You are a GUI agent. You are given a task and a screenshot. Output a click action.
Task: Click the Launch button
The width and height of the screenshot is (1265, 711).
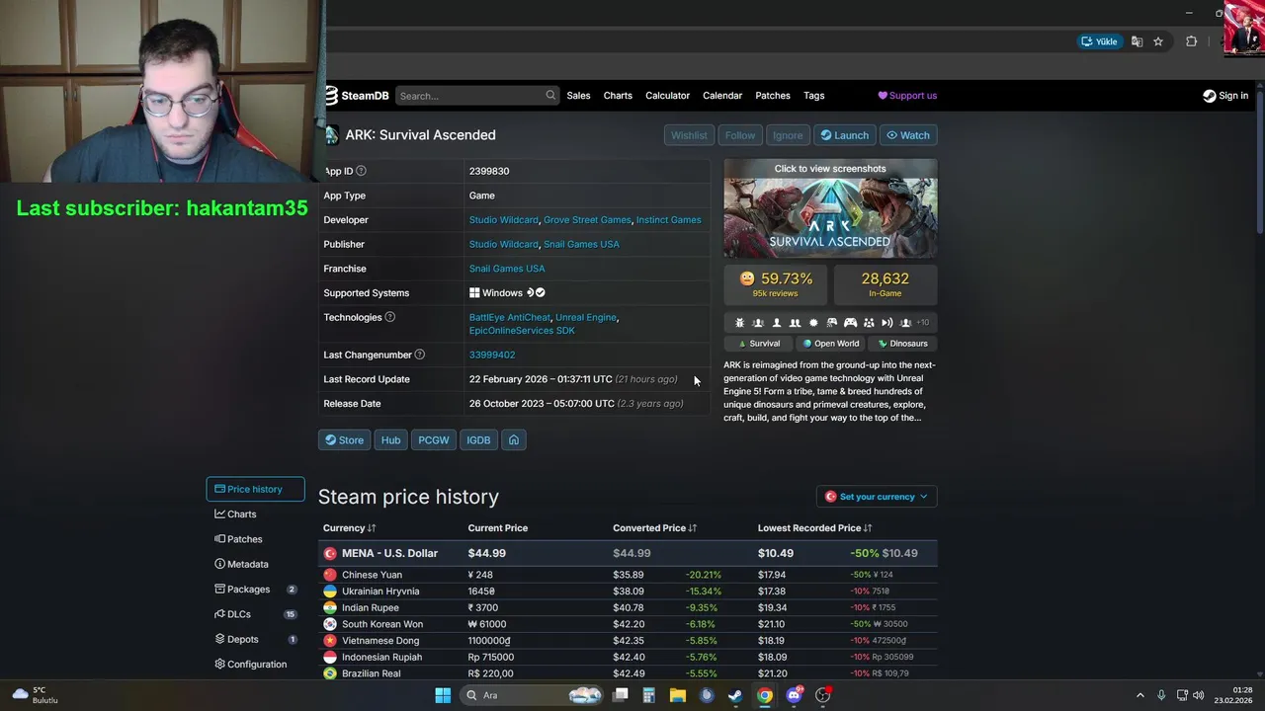845,135
